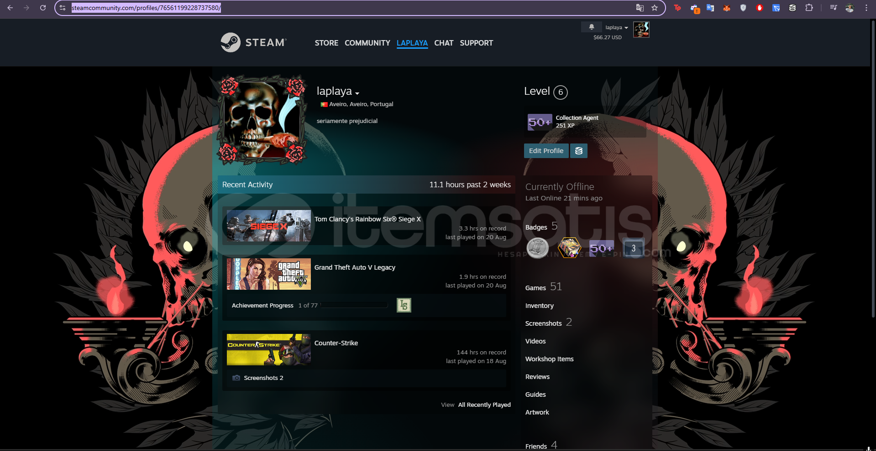This screenshot has height=451, width=876.
Task: Click the GTA V achievement icon
Action: click(404, 305)
